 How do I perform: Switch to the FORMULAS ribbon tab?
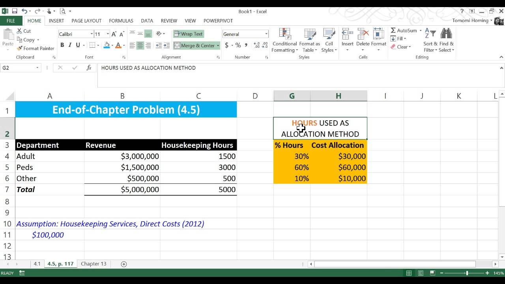(121, 21)
